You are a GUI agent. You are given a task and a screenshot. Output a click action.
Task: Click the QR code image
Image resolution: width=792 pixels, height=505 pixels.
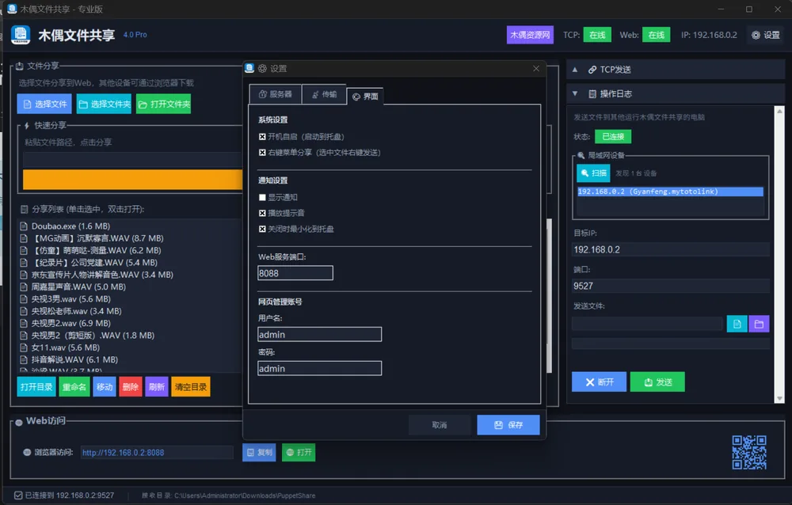coord(749,453)
